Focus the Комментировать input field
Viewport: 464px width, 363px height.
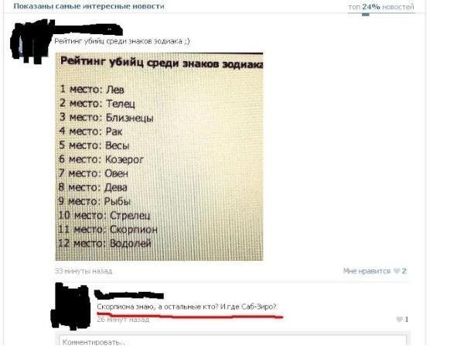coord(233,341)
